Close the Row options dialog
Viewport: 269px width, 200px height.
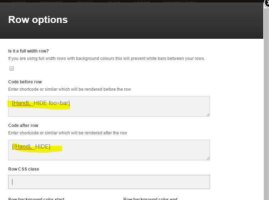pos(267,3)
